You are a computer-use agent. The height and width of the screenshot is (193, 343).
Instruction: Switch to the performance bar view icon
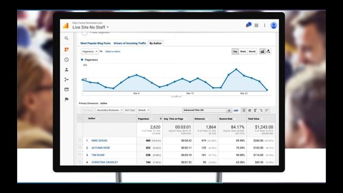pyautogui.click(x=255, y=110)
